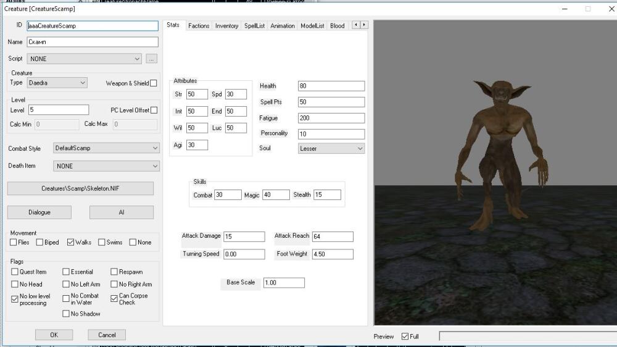The image size is (617, 347).
Task: Click the Fatigue value field
Action: (331, 118)
